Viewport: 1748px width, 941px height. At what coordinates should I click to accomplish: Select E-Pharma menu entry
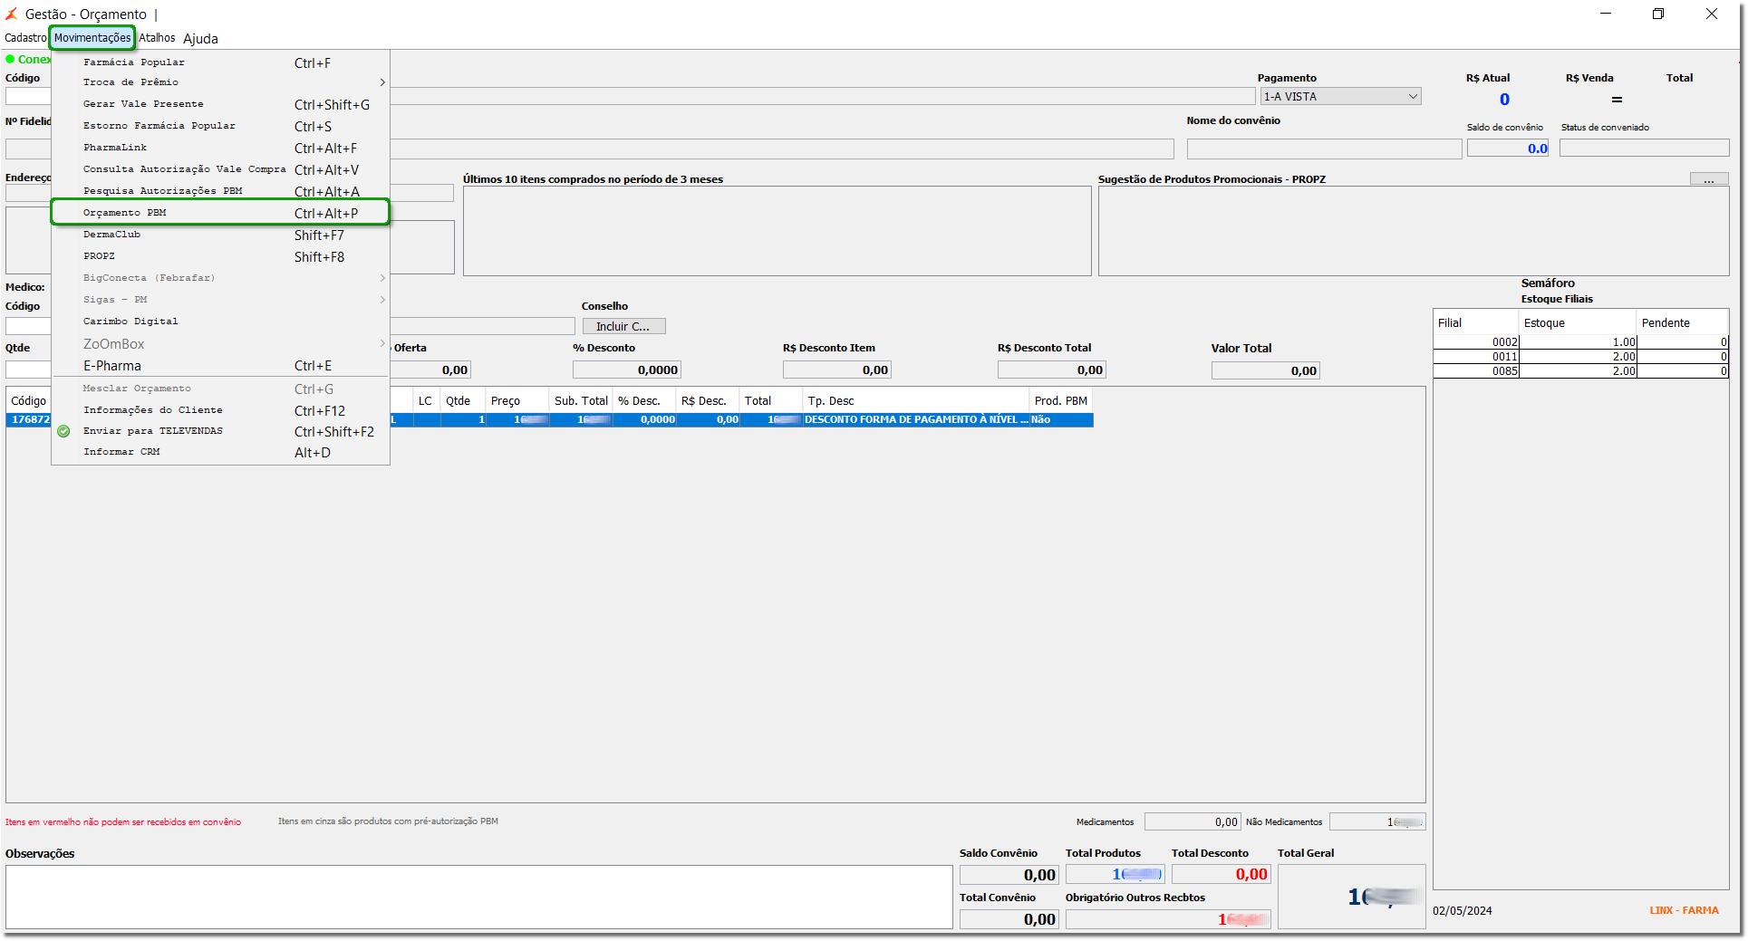pos(220,366)
